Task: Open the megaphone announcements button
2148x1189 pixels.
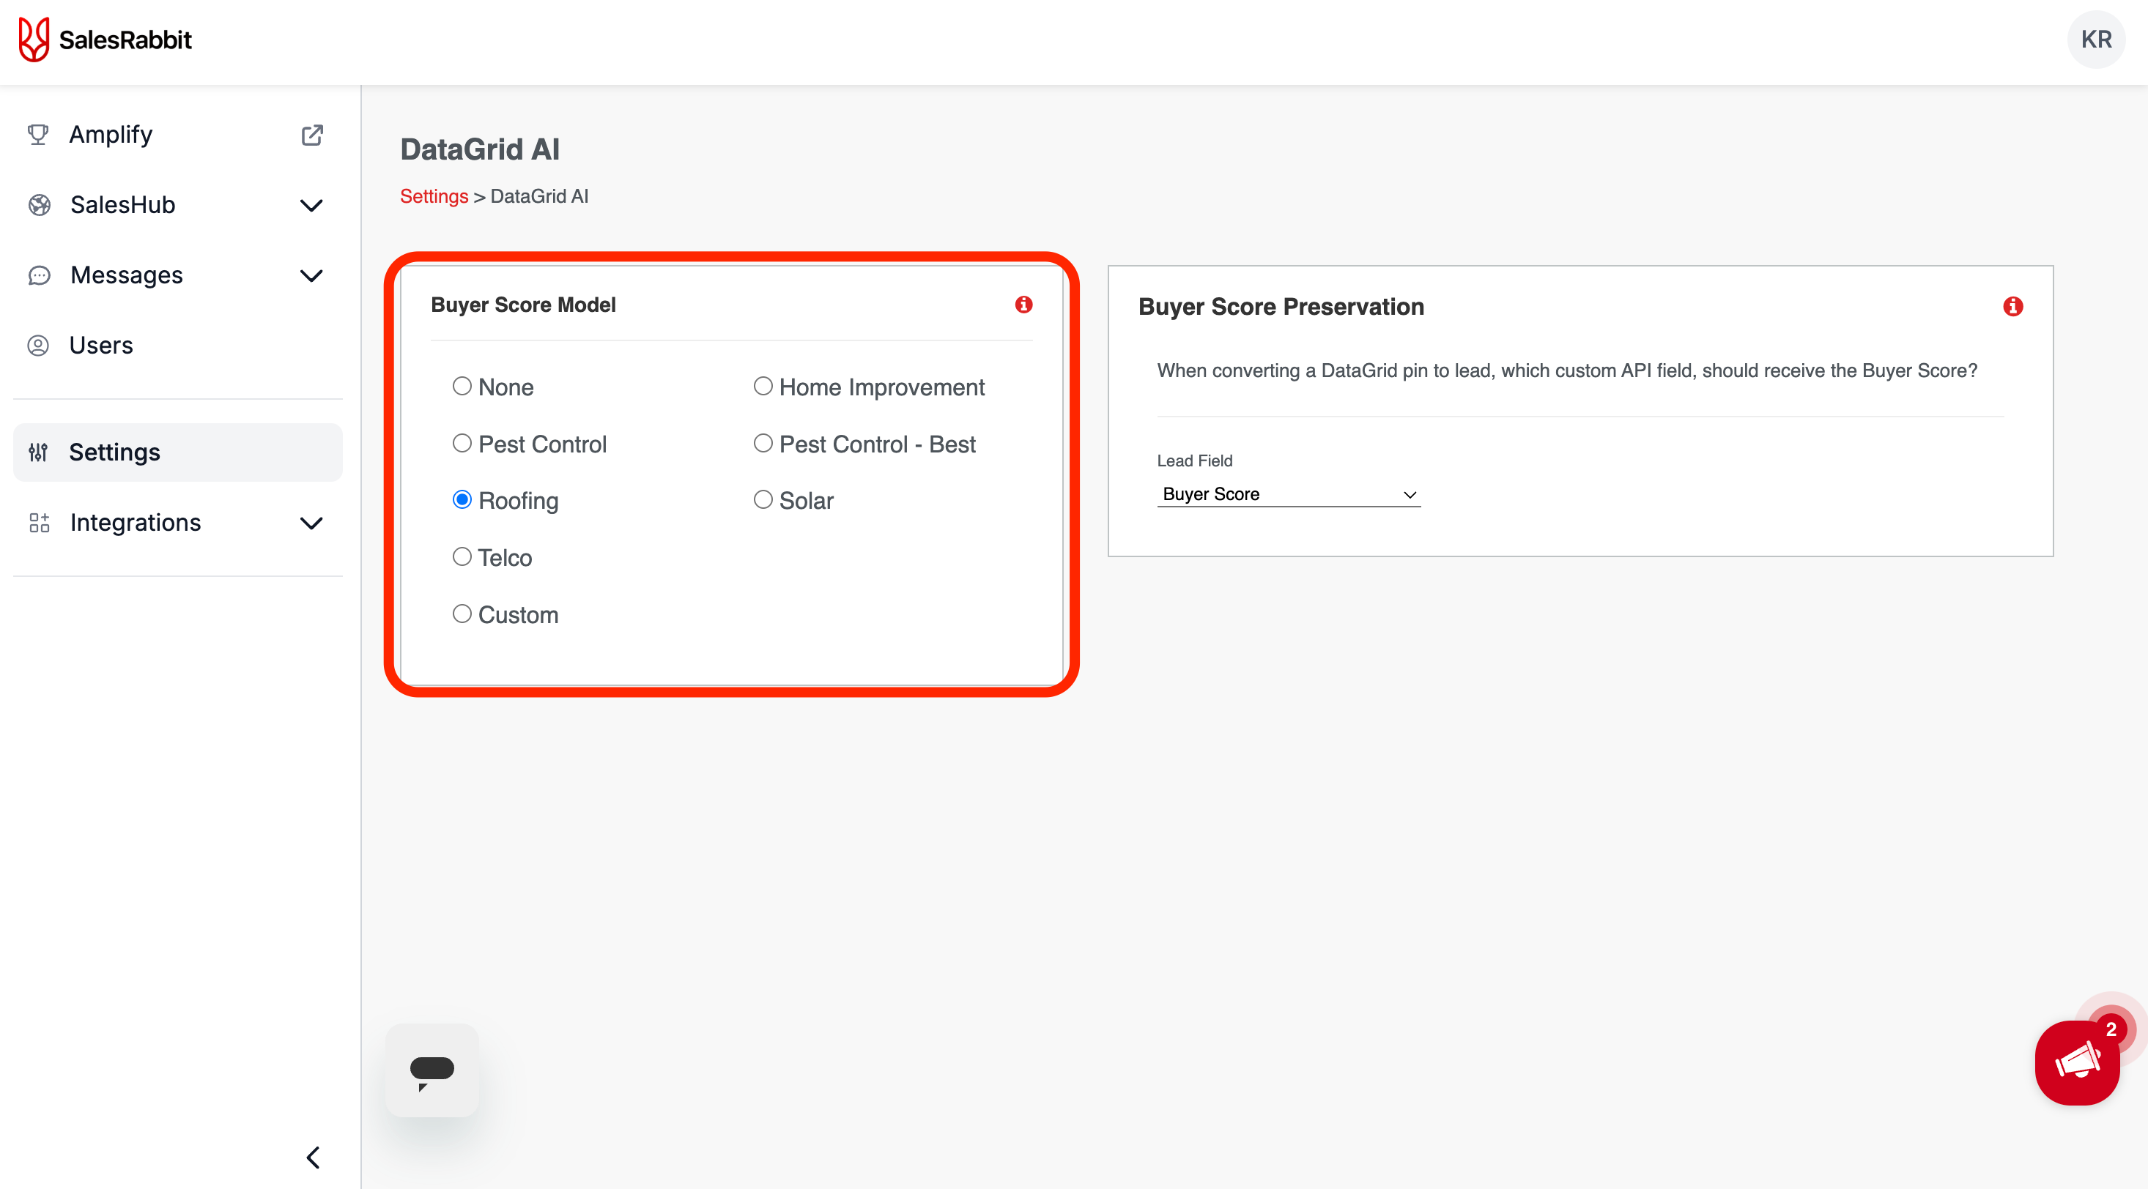Action: 2076,1062
